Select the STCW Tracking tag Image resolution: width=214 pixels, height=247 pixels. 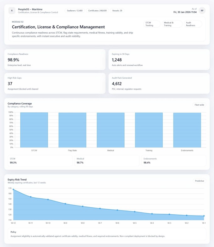pyautogui.click(x=152, y=24)
